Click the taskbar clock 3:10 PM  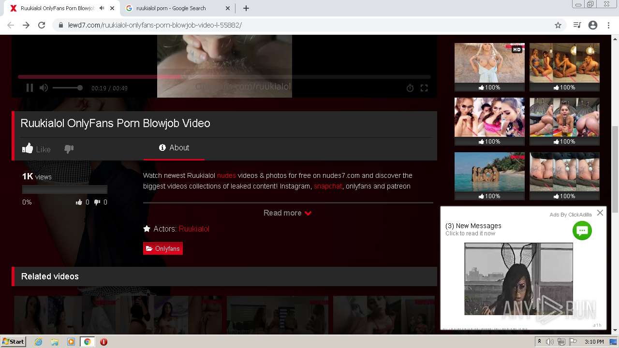(594, 342)
